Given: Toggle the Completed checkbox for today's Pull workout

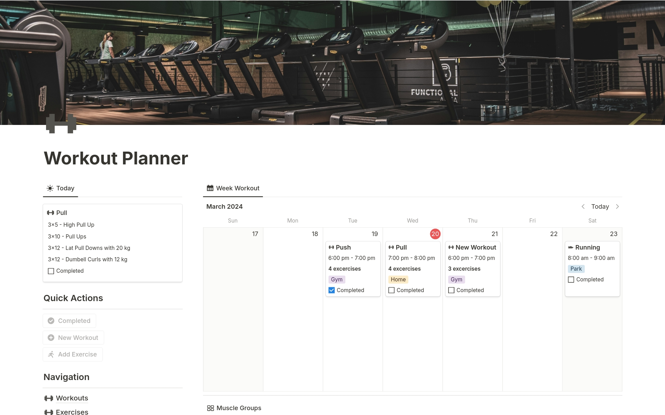Looking at the screenshot, I should coord(51,271).
